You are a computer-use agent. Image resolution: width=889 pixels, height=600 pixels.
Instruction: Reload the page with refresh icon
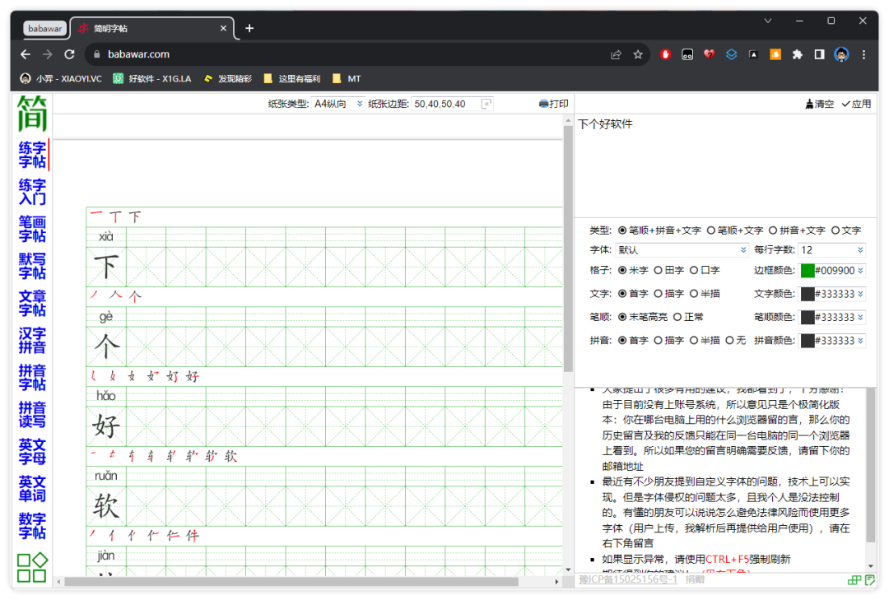(x=70, y=54)
